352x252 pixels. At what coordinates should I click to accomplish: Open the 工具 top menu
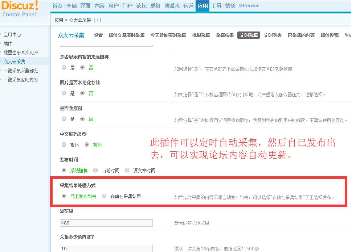pyautogui.click(x=216, y=6)
